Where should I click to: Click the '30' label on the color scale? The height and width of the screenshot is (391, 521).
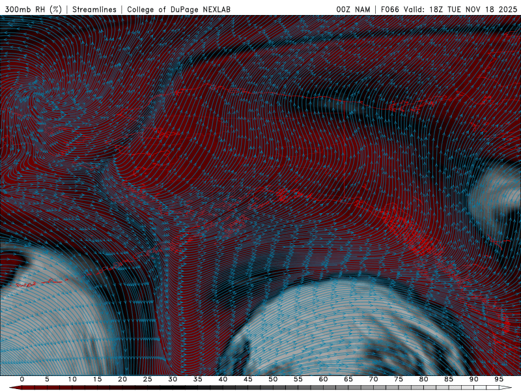(x=173, y=379)
